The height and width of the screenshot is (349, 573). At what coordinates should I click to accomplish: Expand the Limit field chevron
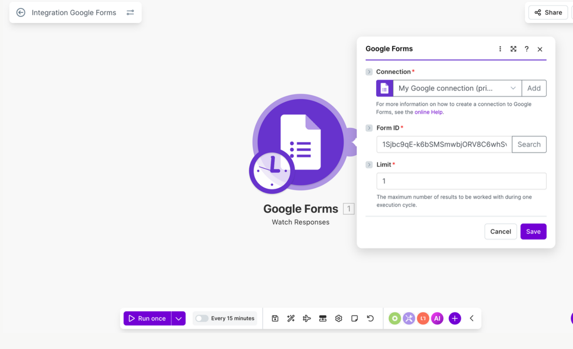click(x=369, y=165)
